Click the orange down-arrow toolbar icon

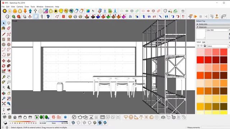[25, 11]
